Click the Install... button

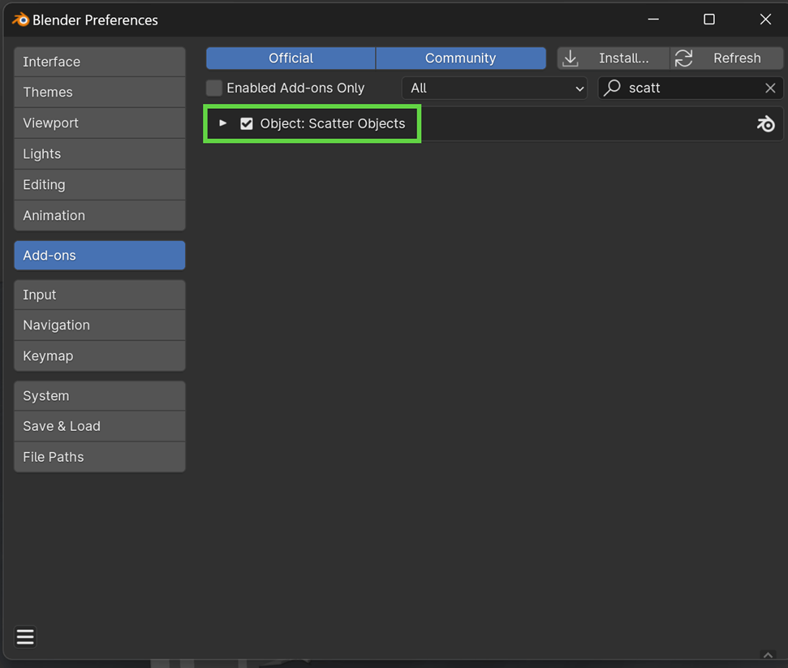[613, 58]
